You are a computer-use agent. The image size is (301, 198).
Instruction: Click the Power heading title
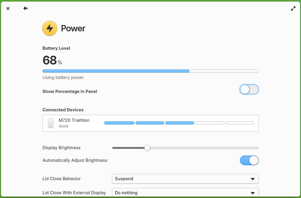[x=73, y=28]
